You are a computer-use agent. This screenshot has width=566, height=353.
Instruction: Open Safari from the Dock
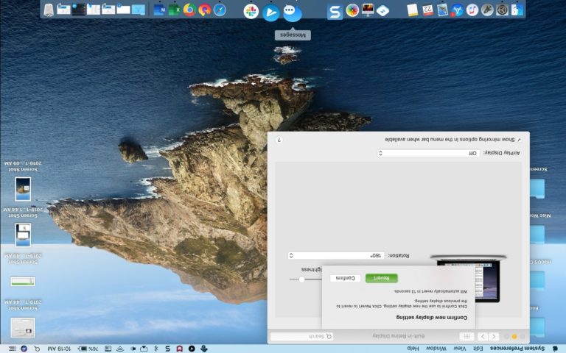point(220,10)
